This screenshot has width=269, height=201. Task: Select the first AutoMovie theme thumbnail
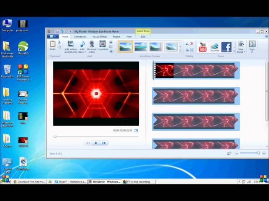coord(125,46)
